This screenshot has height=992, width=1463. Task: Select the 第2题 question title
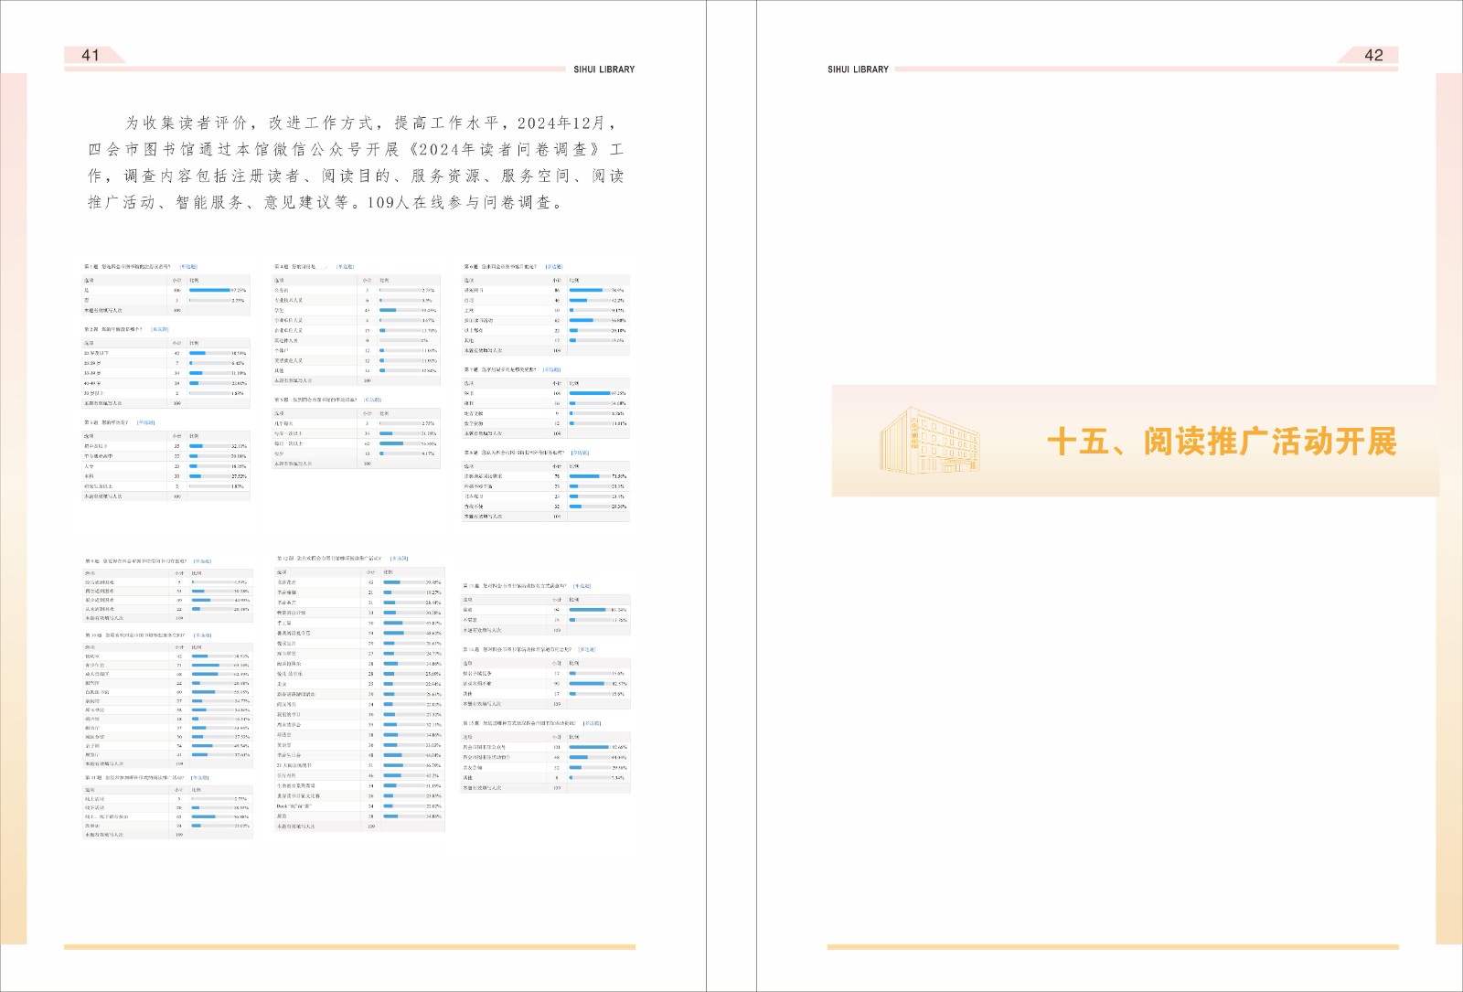[x=113, y=329]
